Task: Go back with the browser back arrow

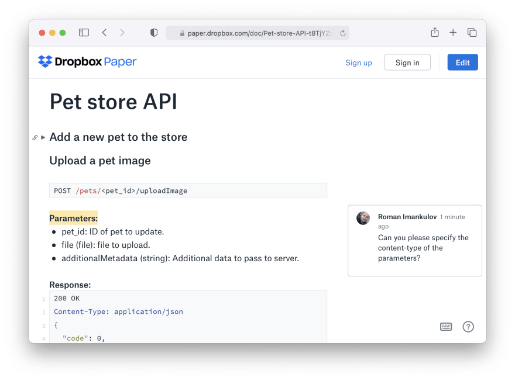Action: pos(104,33)
